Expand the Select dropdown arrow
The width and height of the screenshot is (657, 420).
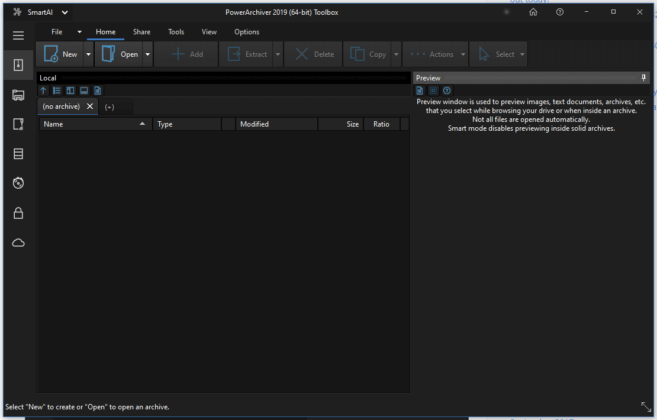[x=523, y=54]
